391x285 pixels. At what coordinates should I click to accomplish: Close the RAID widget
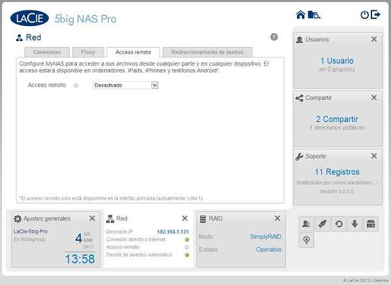point(278,218)
